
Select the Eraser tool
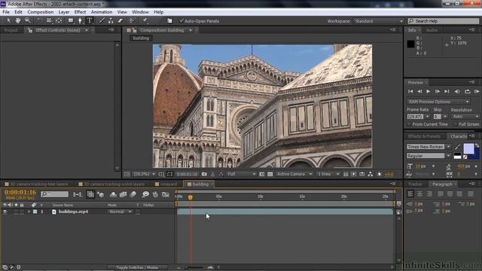[120, 20]
